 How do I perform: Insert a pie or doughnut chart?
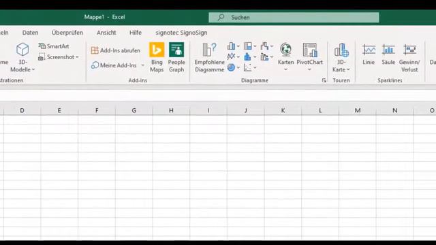[231, 67]
